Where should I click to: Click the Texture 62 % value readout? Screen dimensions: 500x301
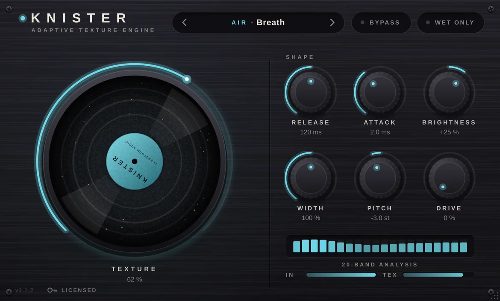pyautogui.click(x=134, y=279)
